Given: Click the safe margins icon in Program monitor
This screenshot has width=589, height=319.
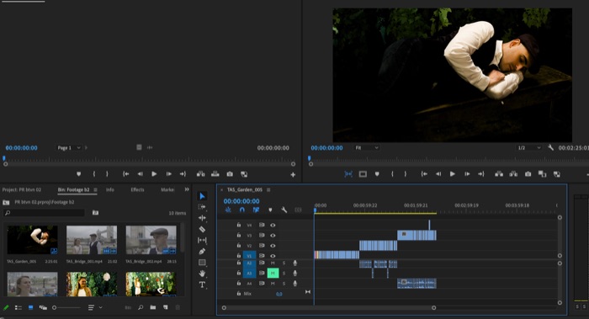Looking at the screenshot, I should 363,174.
